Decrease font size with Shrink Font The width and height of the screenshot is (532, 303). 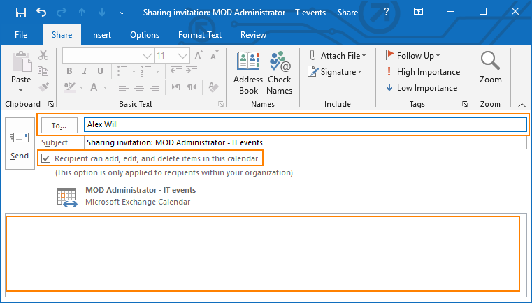point(214,55)
